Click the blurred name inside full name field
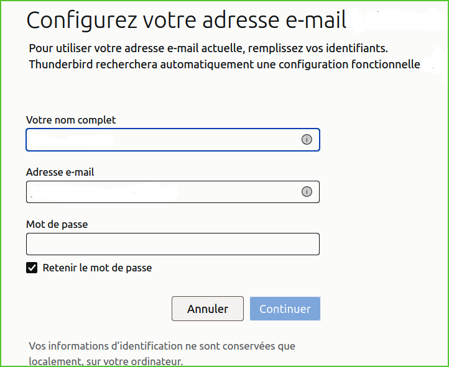The width and height of the screenshot is (449, 367). pyautogui.click(x=72, y=140)
